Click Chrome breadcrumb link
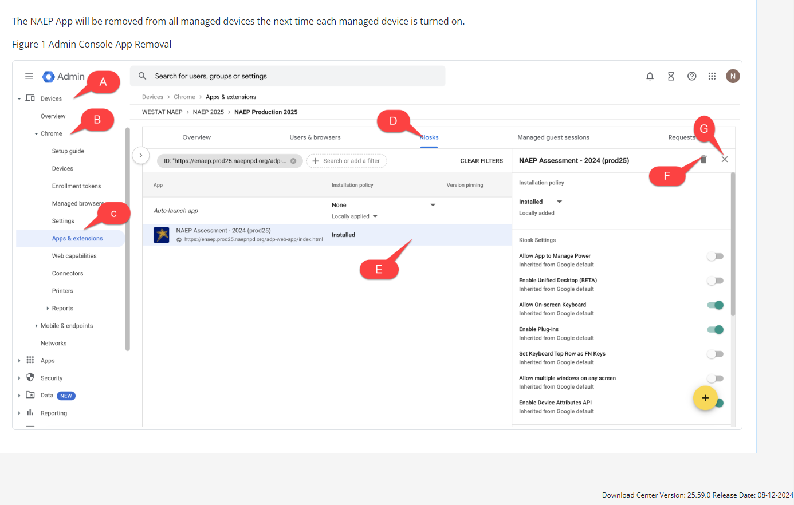The image size is (794, 505). 184,97
